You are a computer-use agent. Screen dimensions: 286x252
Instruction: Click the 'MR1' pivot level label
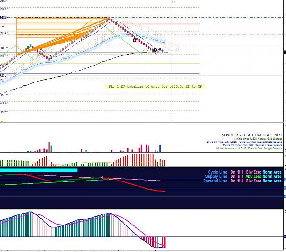pyautogui.click(x=3, y=56)
